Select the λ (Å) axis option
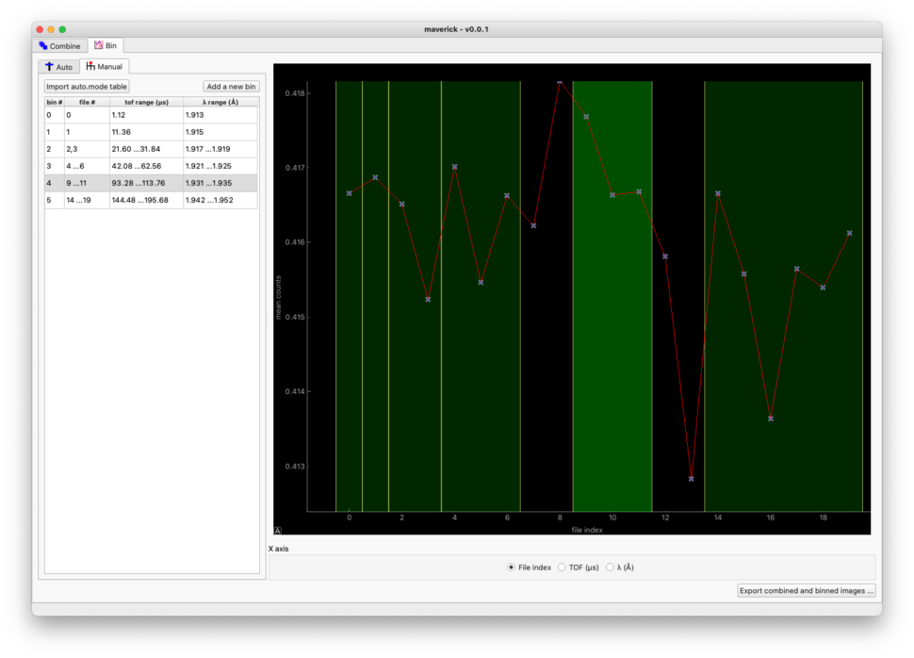Viewport: 914px width, 658px height. 609,567
